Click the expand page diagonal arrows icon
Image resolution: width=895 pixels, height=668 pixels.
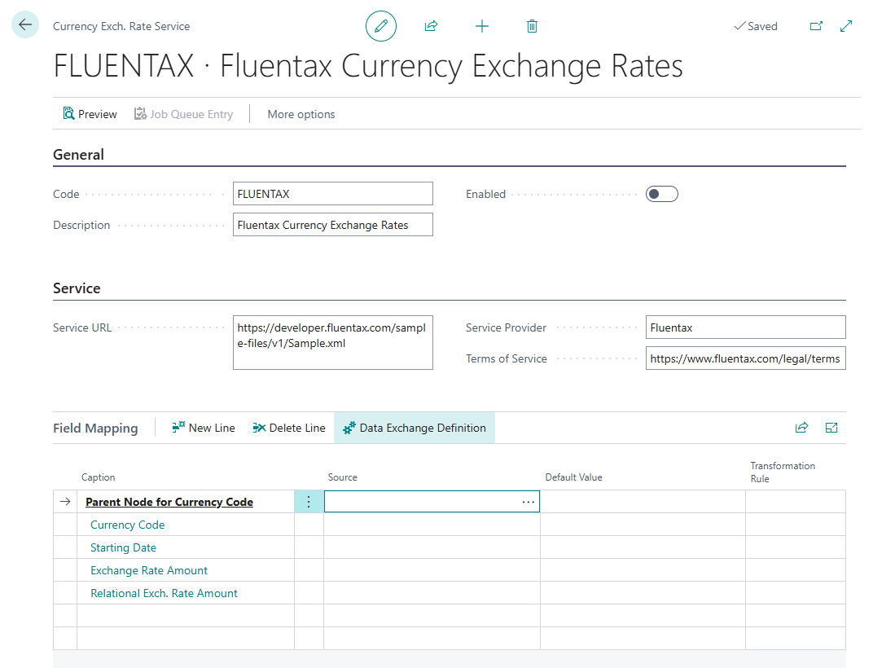(846, 26)
